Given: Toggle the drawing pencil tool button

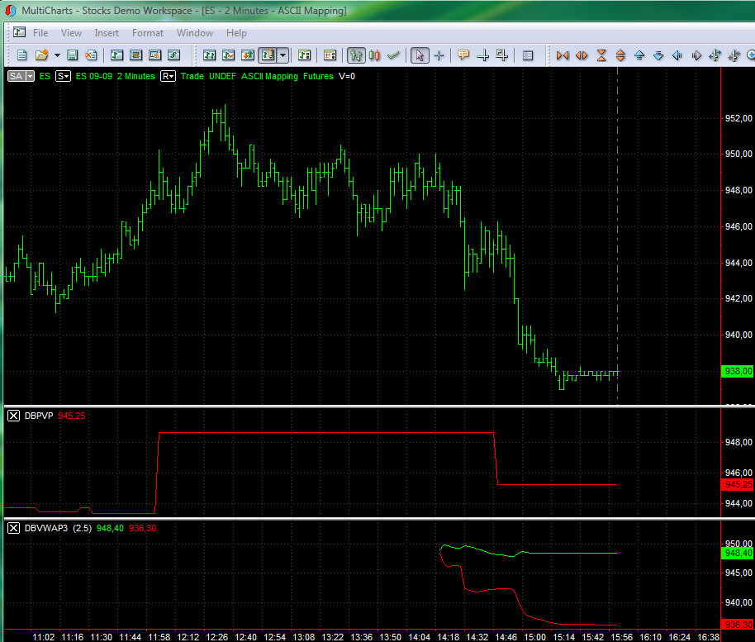Looking at the screenshot, I should pos(268,55).
